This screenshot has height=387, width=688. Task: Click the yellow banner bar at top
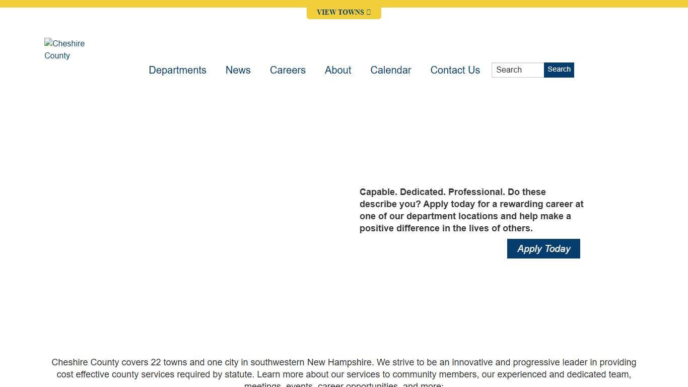coord(151,4)
